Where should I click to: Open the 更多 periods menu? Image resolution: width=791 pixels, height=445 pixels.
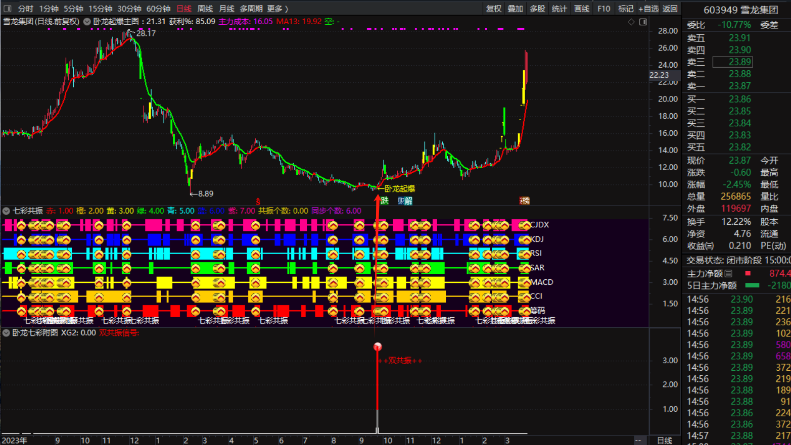[277, 9]
